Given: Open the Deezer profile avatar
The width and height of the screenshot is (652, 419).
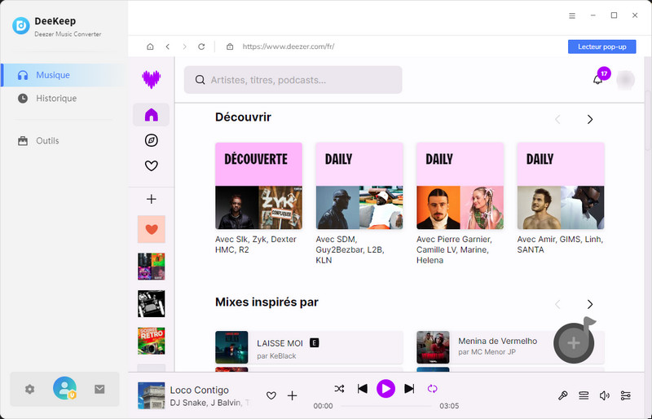Looking at the screenshot, I should tap(625, 80).
